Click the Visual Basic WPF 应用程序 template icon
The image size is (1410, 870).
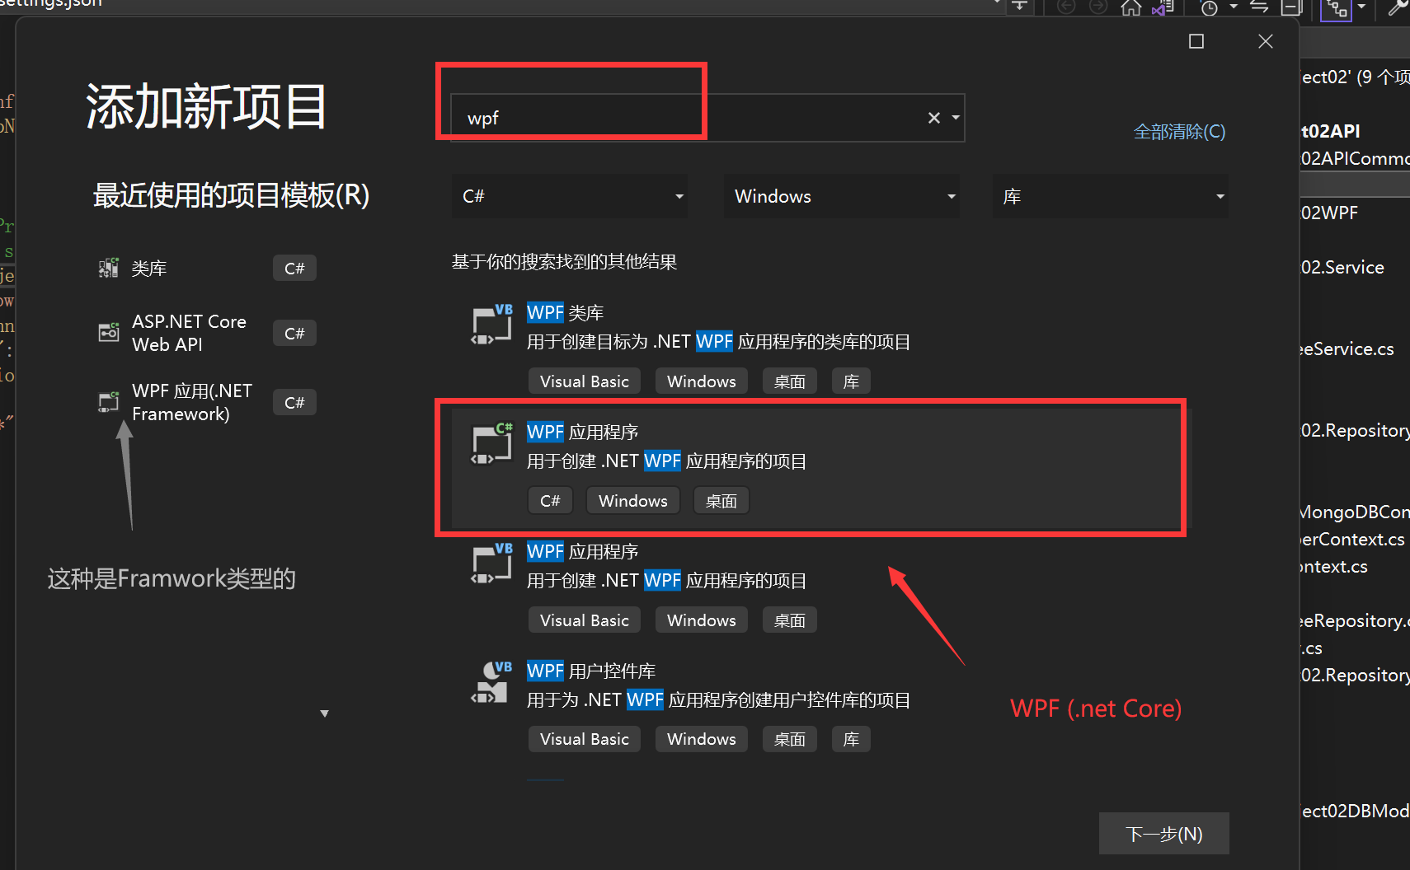(491, 563)
